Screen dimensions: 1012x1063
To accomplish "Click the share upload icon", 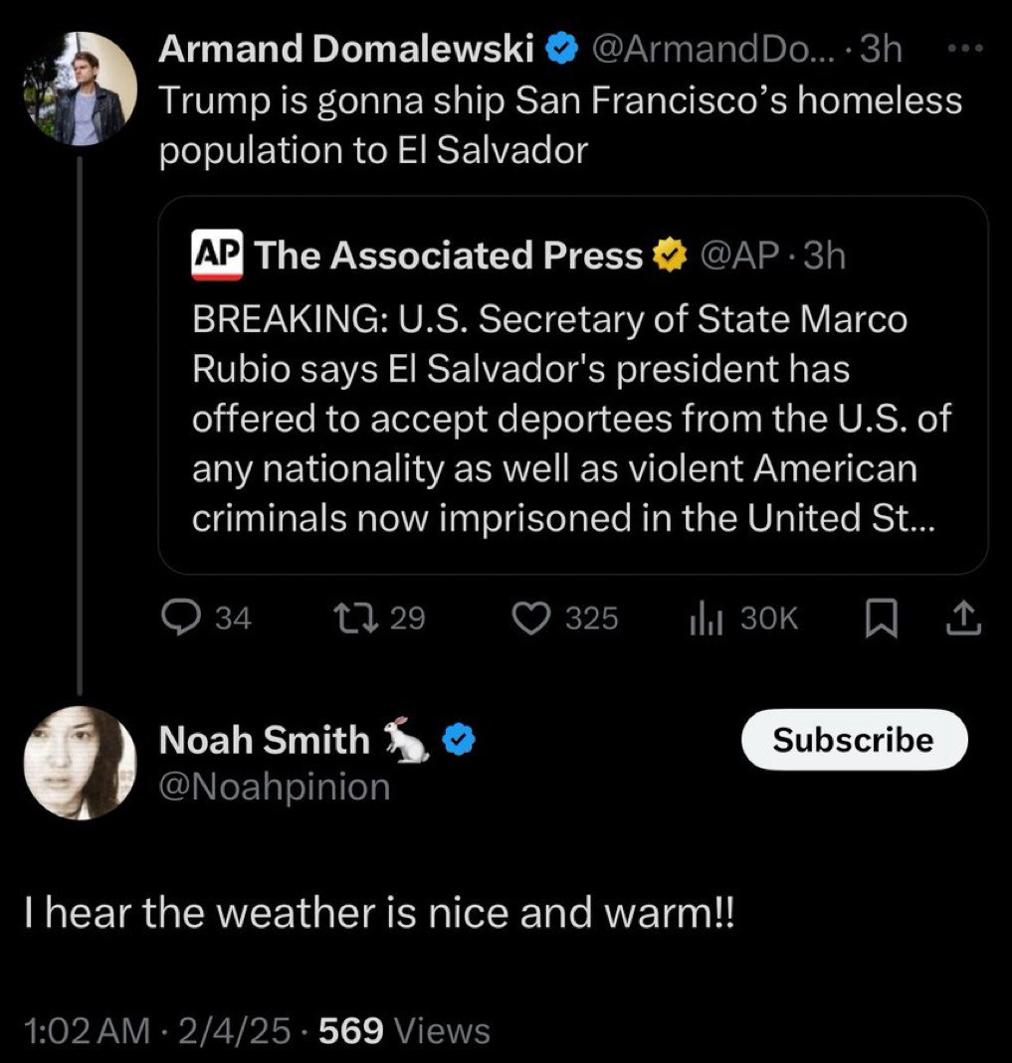I will click(961, 620).
